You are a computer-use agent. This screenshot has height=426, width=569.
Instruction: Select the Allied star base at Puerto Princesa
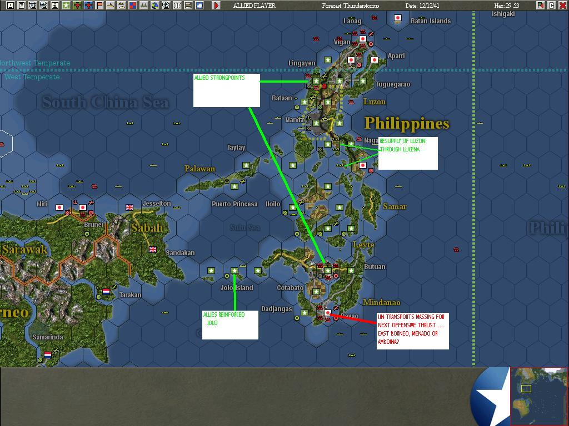tap(234, 186)
